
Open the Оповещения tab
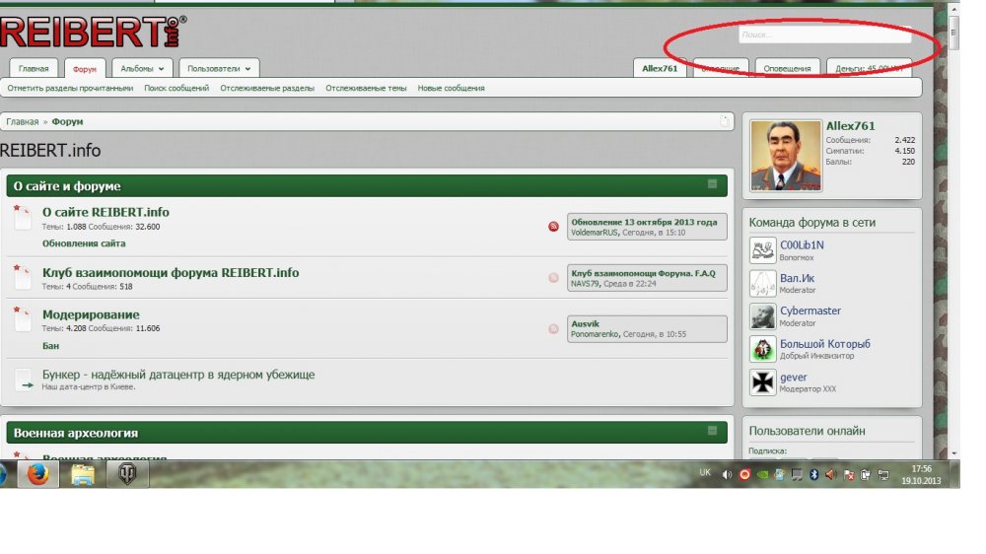787,69
